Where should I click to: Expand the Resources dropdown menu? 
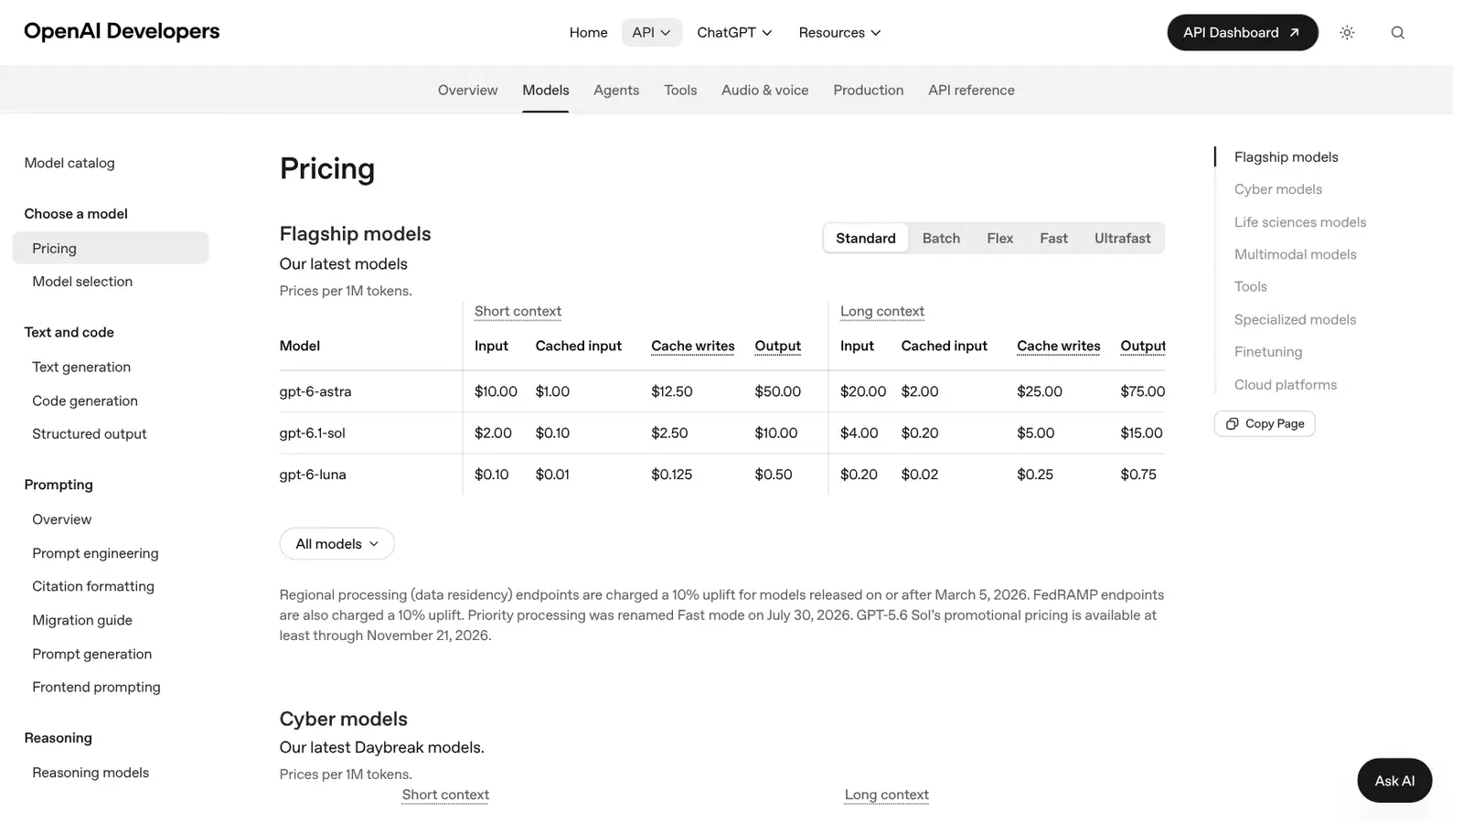pos(839,33)
